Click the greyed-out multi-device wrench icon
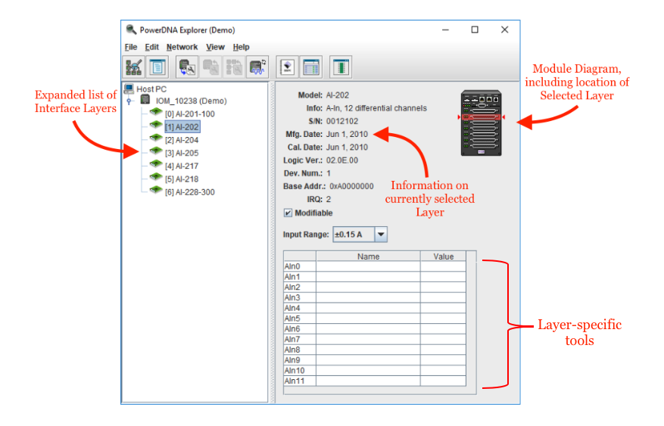 coord(234,67)
